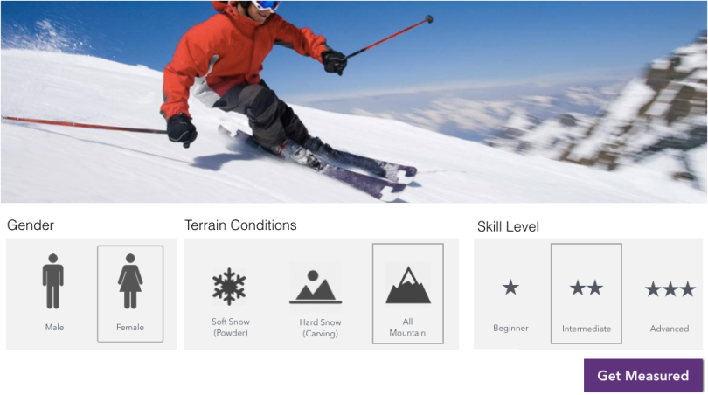Viewport: 708px width, 395px height.
Task: Select the Hard Snow mountain-and-sun icon
Action: [x=316, y=287]
